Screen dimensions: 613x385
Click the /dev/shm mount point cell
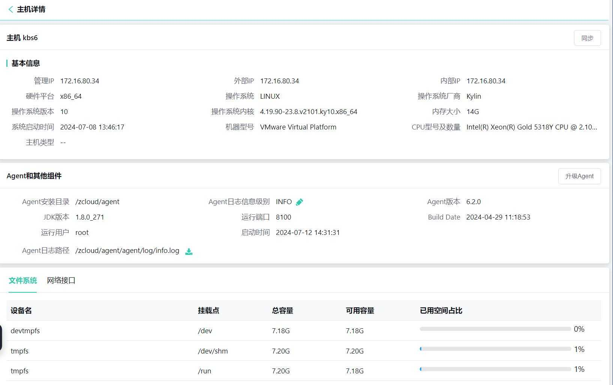(213, 351)
